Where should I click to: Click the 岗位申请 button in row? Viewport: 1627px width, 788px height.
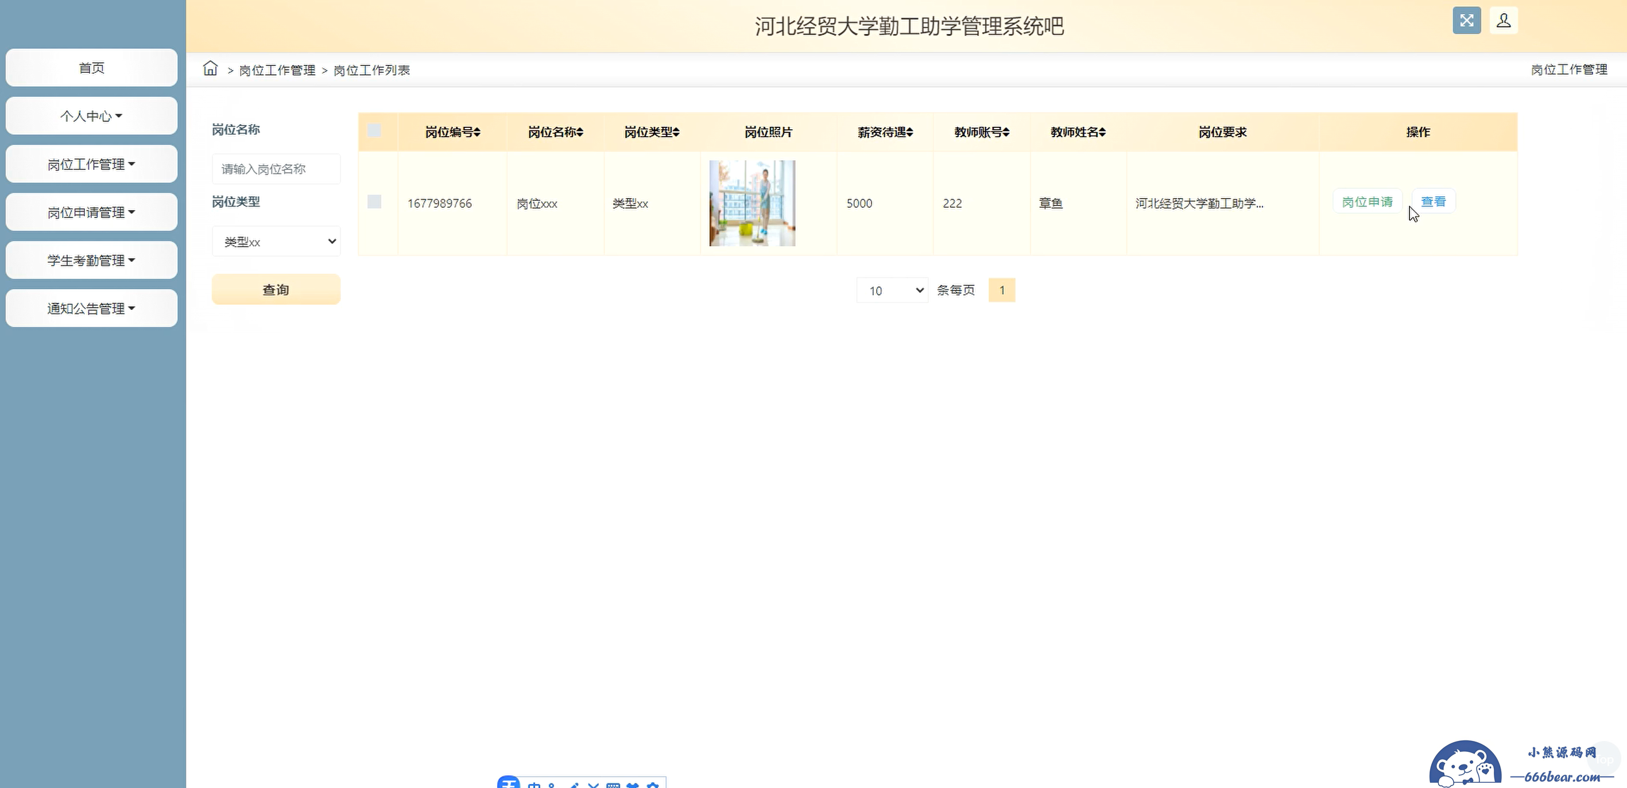tap(1367, 201)
